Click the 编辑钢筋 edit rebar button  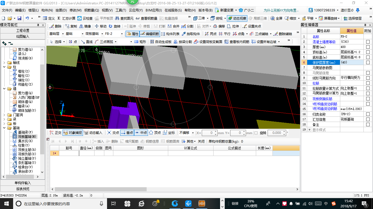click(x=150, y=34)
